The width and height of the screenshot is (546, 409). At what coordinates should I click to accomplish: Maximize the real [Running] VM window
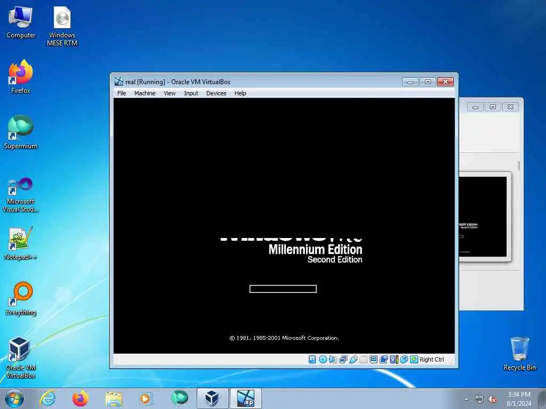coord(428,82)
